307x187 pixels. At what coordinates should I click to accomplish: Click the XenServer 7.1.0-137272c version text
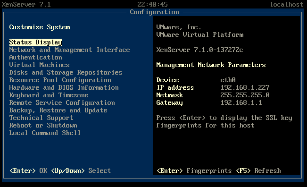(x=199, y=50)
